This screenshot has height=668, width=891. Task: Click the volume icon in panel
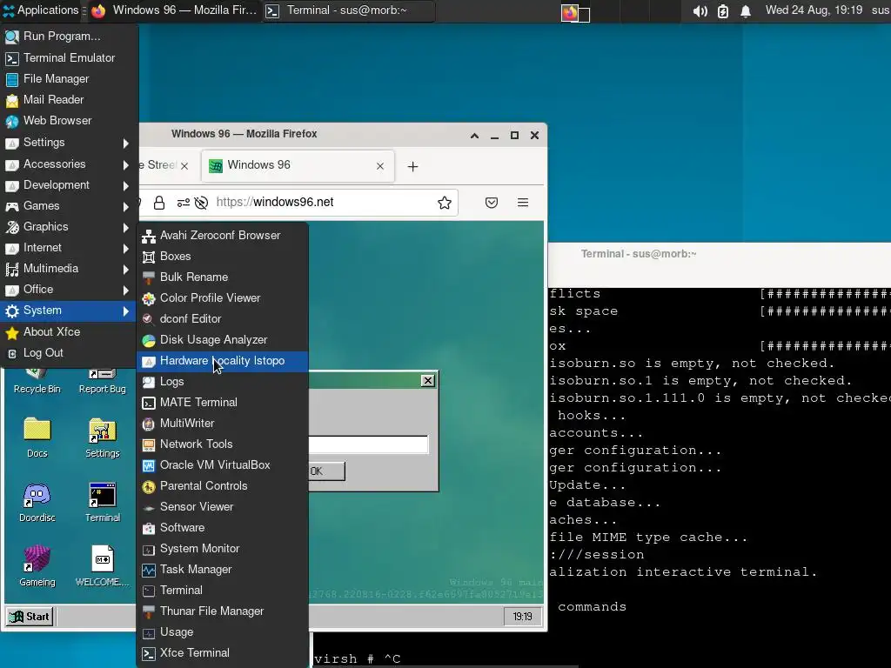700,10
